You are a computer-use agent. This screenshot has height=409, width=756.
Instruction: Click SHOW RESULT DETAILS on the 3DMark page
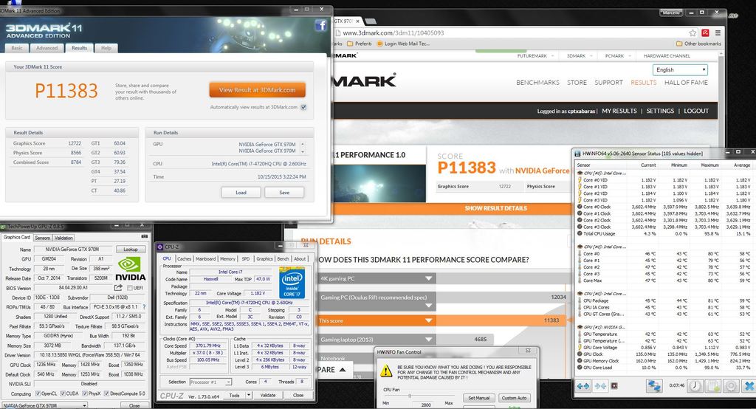coord(495,208)
